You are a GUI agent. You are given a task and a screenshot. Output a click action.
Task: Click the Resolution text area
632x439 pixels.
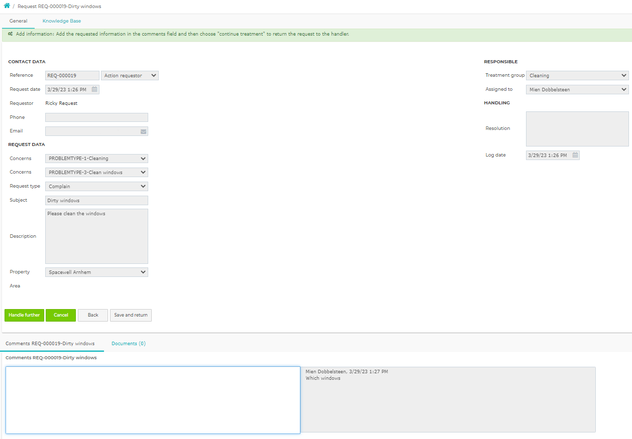(x=577, y=129)
